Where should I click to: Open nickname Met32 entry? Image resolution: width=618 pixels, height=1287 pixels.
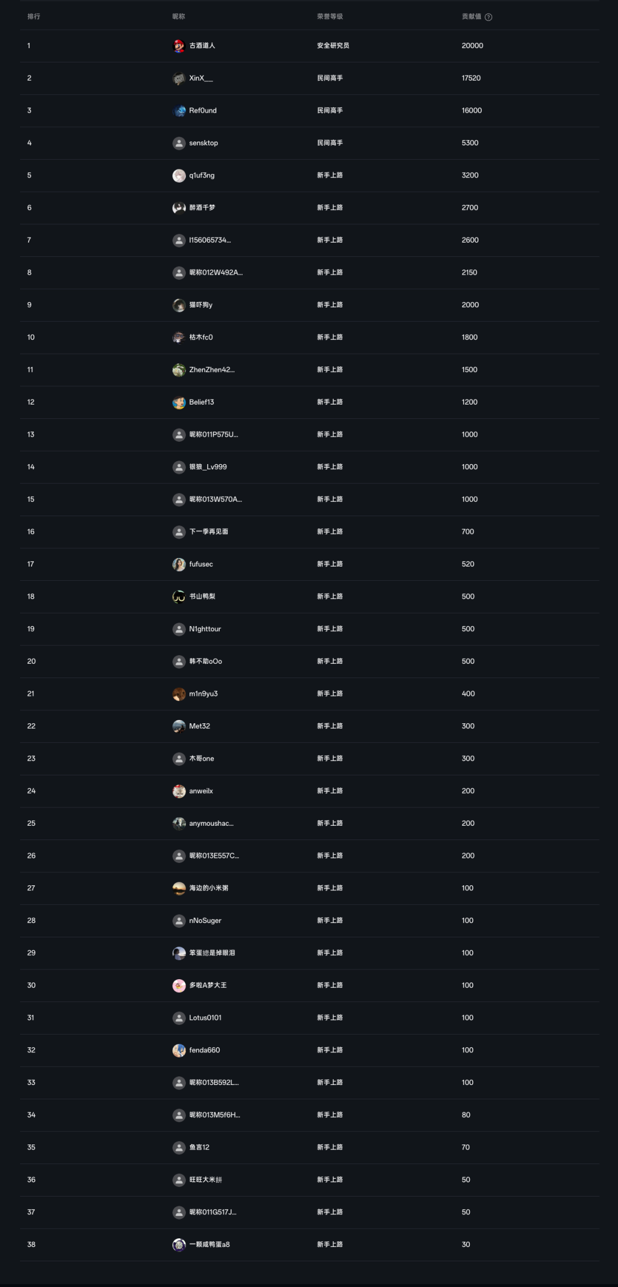point(200,726)
